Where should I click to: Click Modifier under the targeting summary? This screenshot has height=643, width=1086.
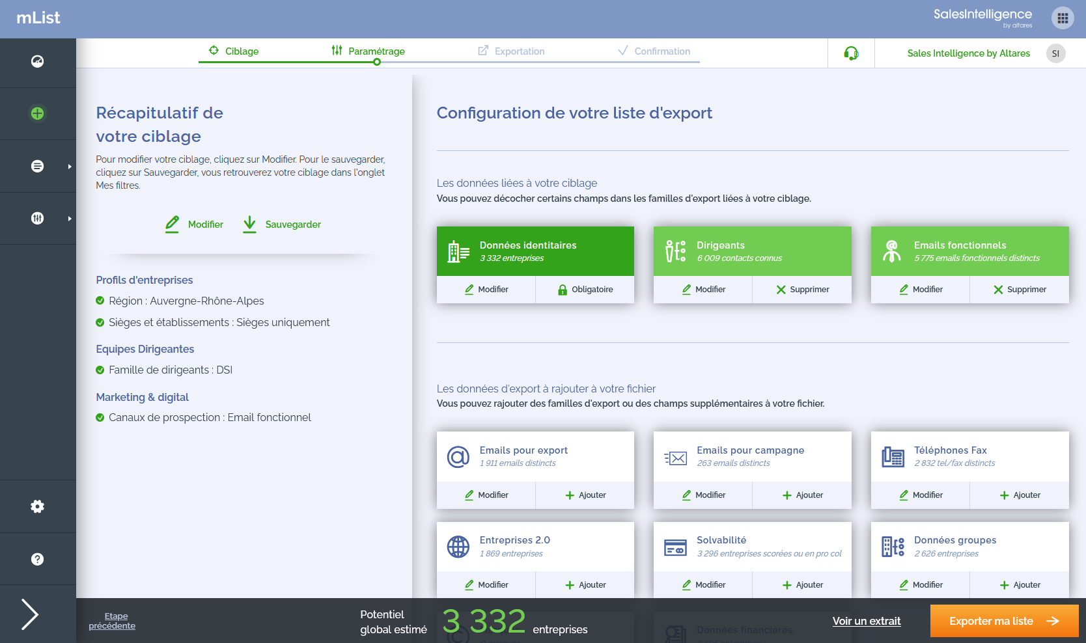click(x=194, y=225)
